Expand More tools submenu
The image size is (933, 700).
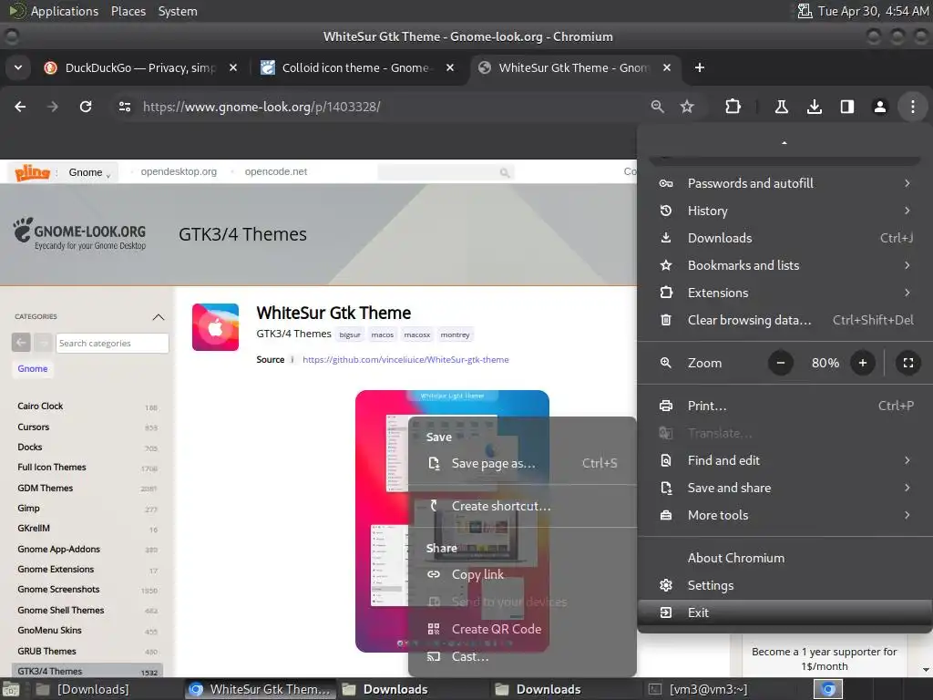pos(784,516)
